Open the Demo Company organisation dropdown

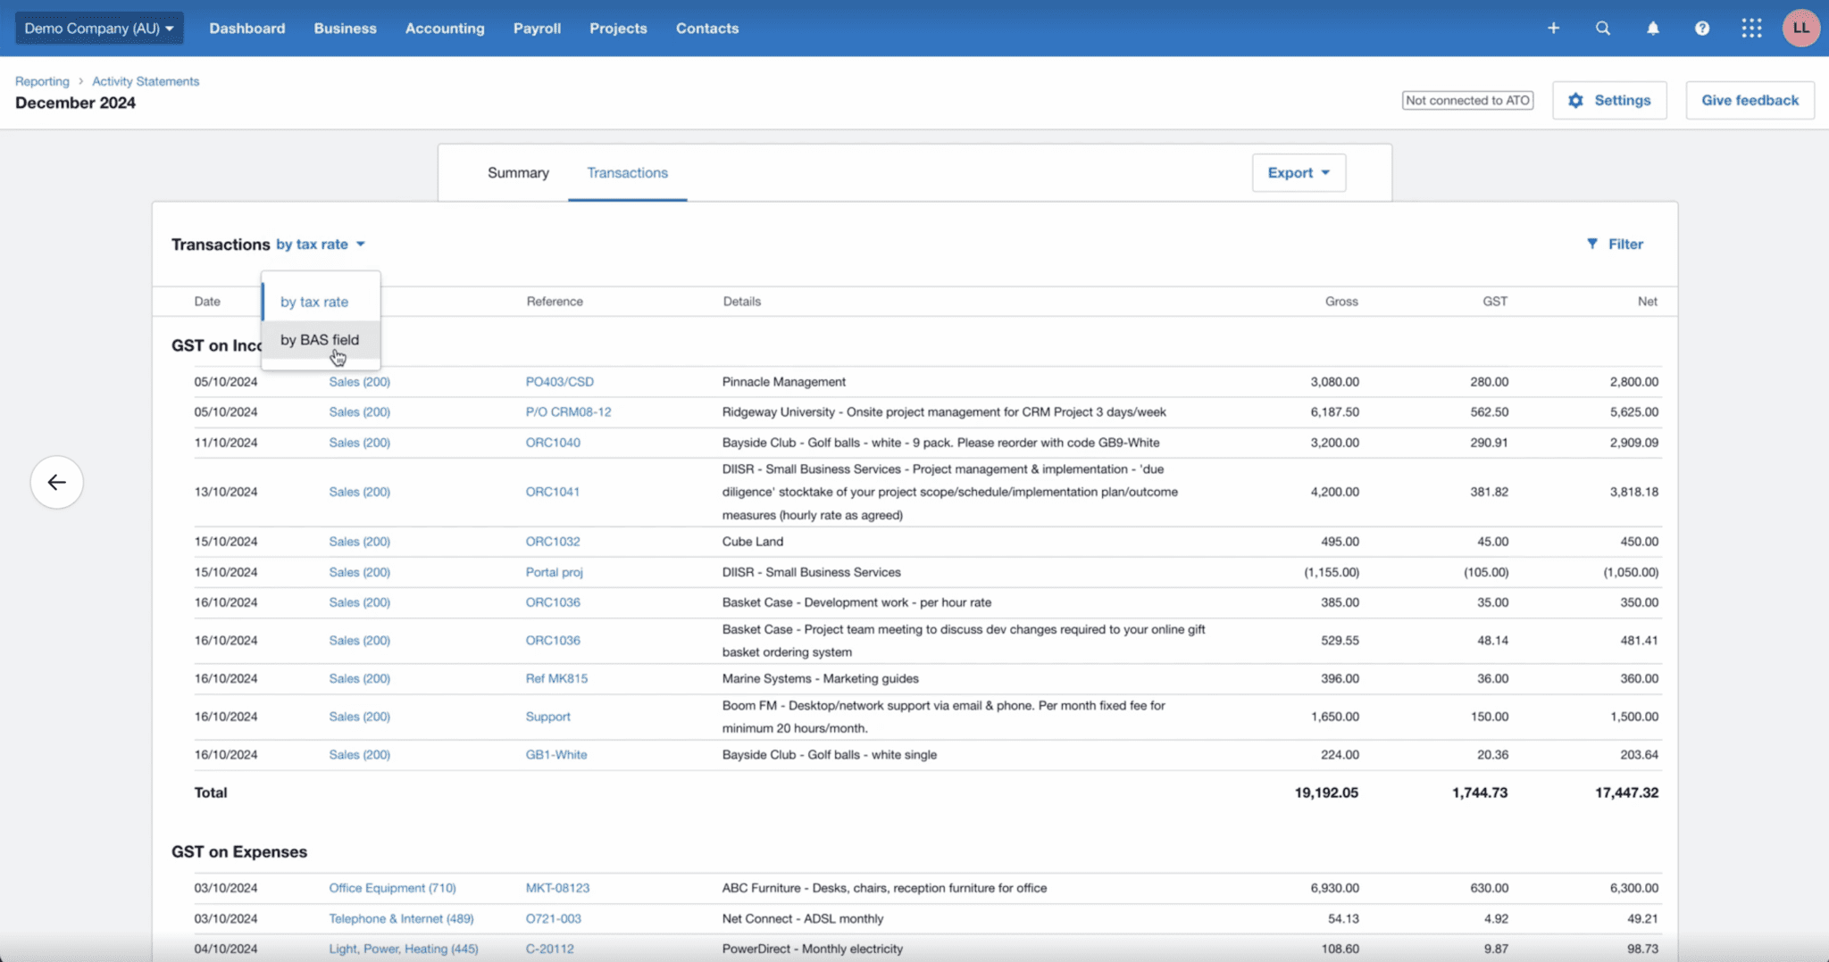[98, 28]
